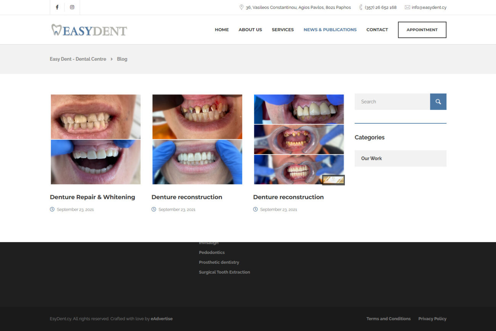Open Privacy Policy footer link
496x331 pixels.
pos(432,319)
